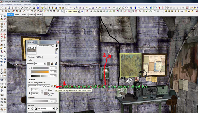Image resolution: width=198 pixels, height=113 pixels.
Task: Select the eyedropper sample paint tool
Action: pos(56,57)
